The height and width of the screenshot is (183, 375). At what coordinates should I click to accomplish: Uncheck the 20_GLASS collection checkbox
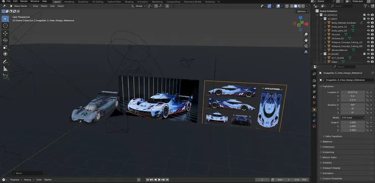pyautogui.click(x=364, y=54)
